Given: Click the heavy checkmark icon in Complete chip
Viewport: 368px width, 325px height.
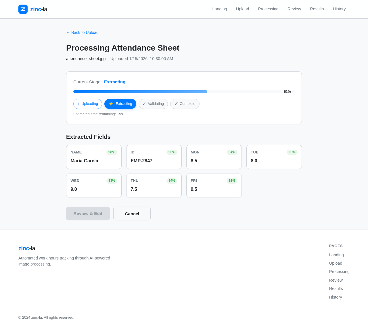Looking at the screenshot, I should click(176, 104).
